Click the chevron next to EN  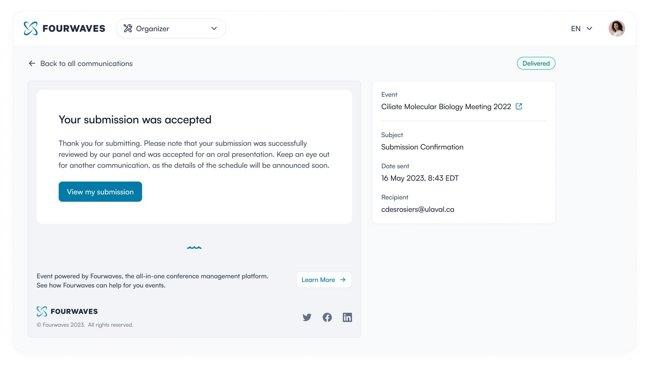590,28
